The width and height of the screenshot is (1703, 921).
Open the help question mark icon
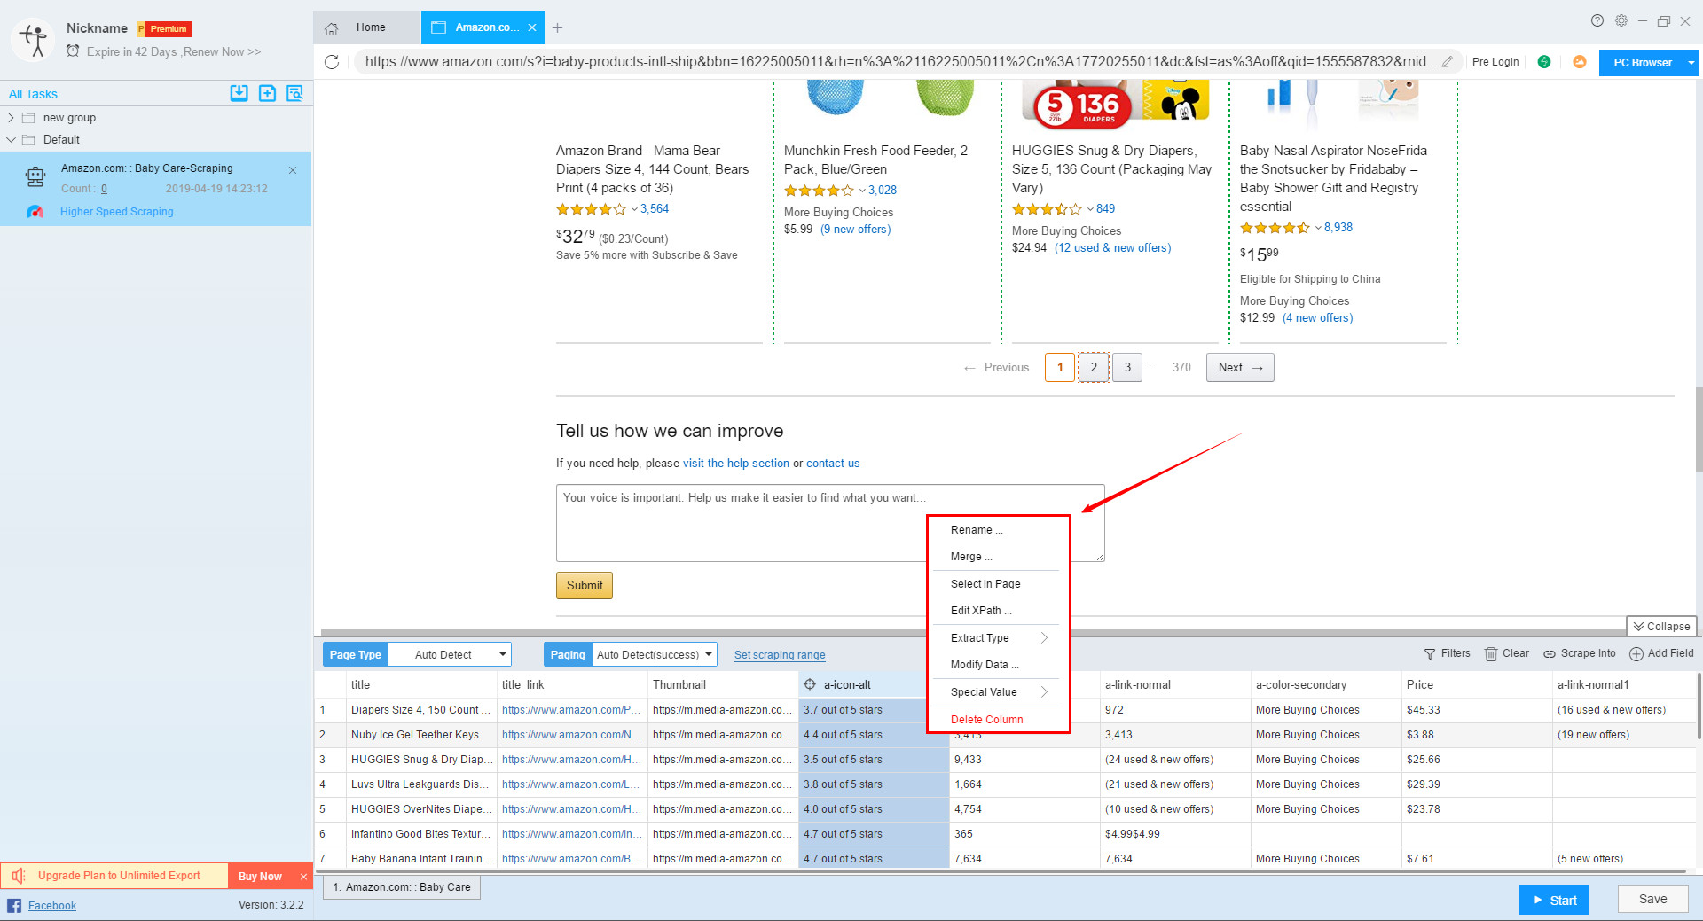(1597, 21)
